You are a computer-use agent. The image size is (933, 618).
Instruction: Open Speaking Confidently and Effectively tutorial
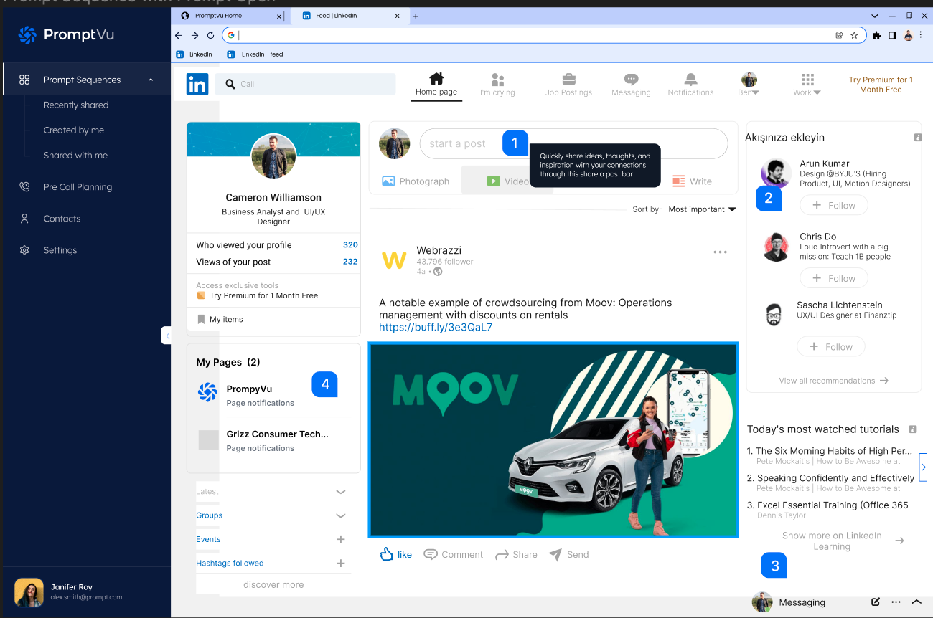point(830,482)
